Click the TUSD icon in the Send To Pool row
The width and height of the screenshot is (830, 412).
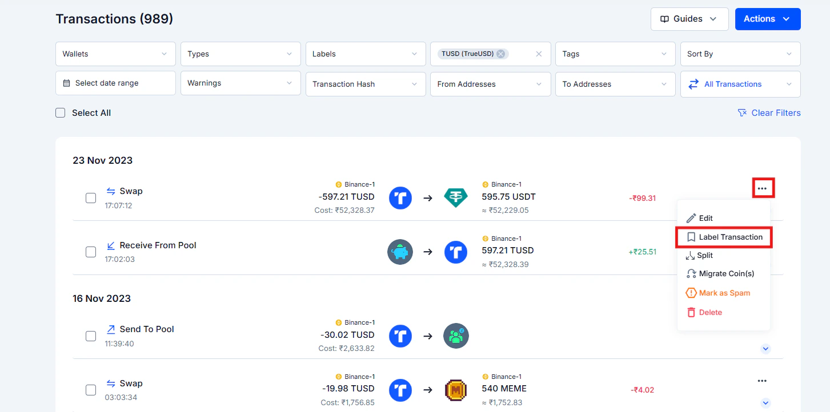coord(400,336)
